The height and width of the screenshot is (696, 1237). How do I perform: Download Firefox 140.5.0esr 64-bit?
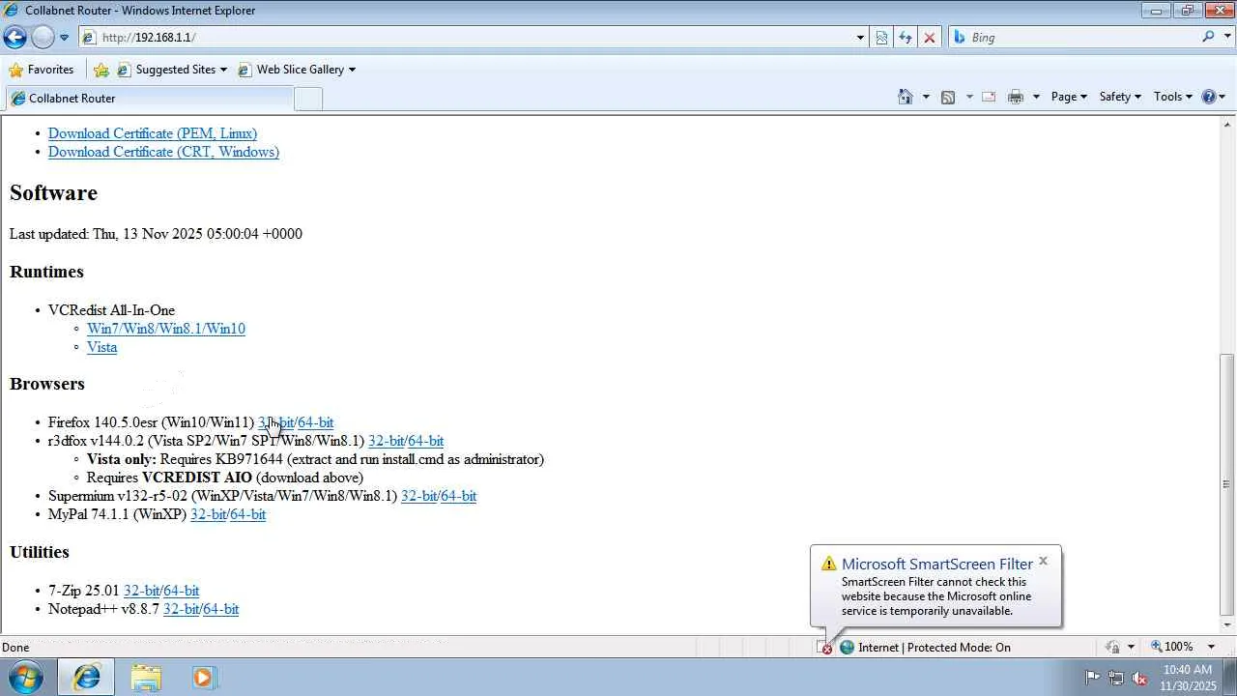tap(316, 422)
